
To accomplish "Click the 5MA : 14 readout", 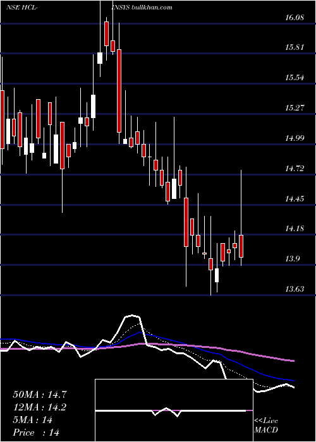I will pos(33,420).
